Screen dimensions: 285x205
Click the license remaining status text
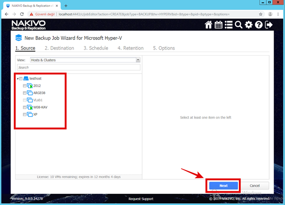click(x=79, y=177)
